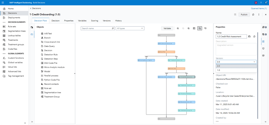Open the notifications badge showing 2
Screen dimensions: 269x125
(x=256, y=2)
